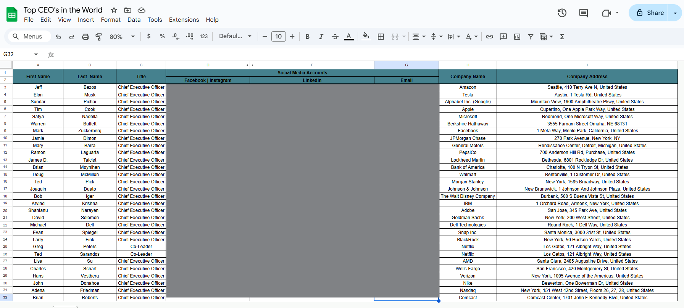
Task: Select the Paint format tool
Action: point(99,37)
